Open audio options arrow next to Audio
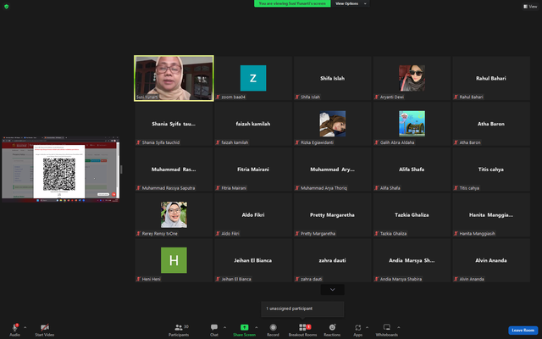 coord(25,327)
